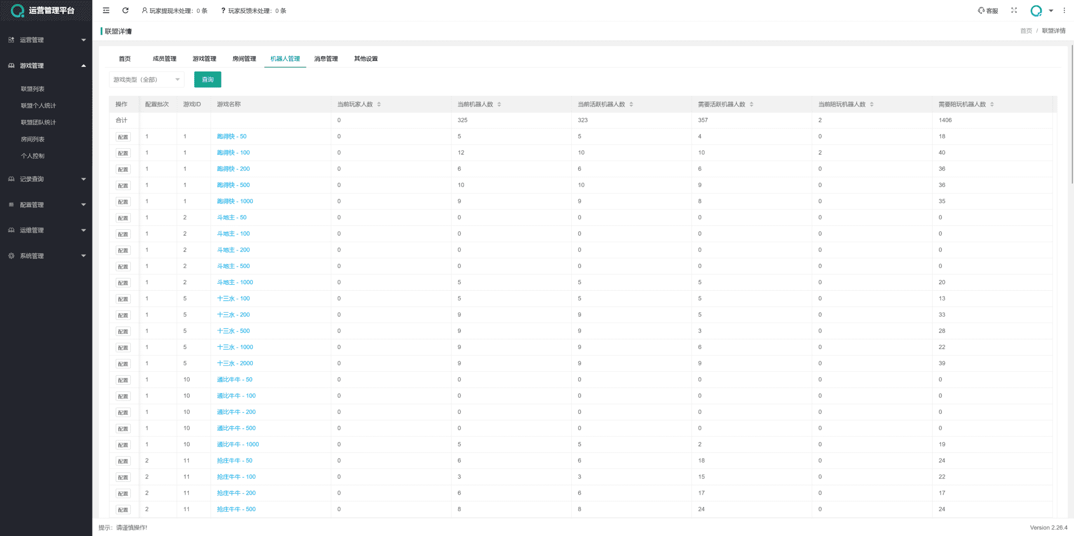The height and width of the screenshot is (536, 1074).
Task: Click the green 查询 button
Action: coord(207,79)
